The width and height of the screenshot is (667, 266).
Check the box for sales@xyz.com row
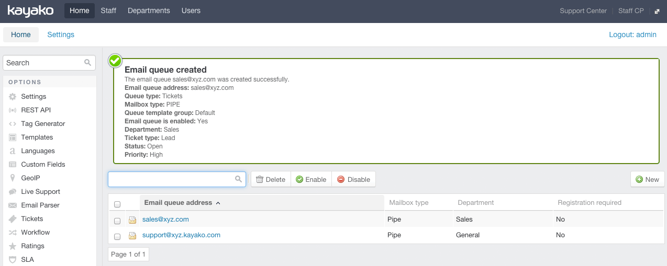[x=117, y=221]
